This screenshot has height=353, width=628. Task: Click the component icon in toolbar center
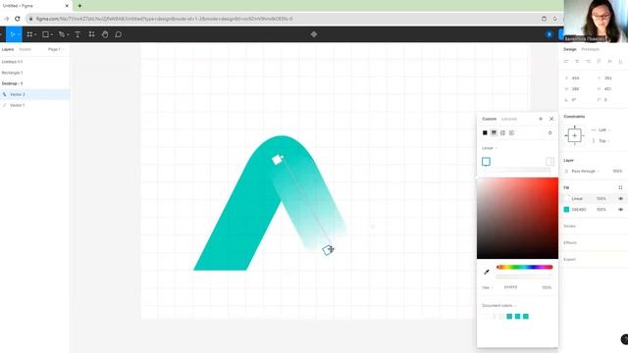click(314, 34)
